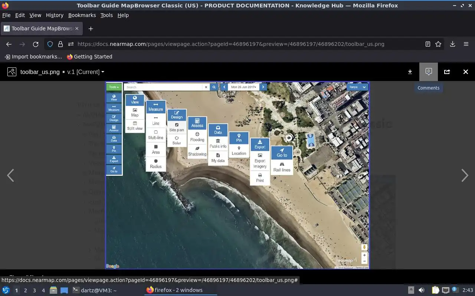Click the 2:43 clock
Screen dimensions: 475x296
[x=468, y=290]
